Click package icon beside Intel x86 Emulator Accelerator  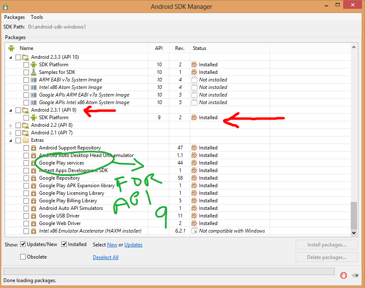click(34, 231)
